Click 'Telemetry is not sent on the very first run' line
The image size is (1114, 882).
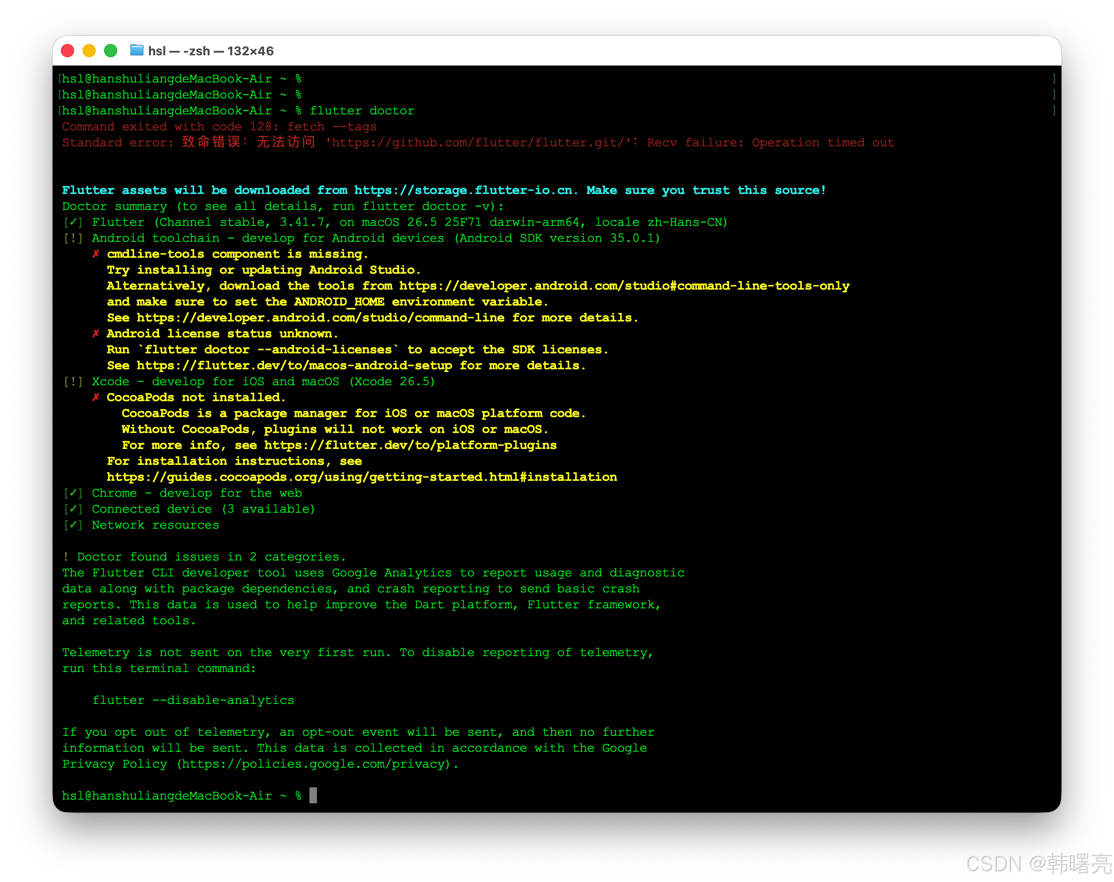tap(358, 653)
